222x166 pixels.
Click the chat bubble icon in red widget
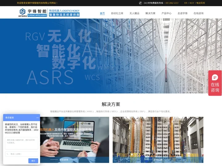point(215,77)
